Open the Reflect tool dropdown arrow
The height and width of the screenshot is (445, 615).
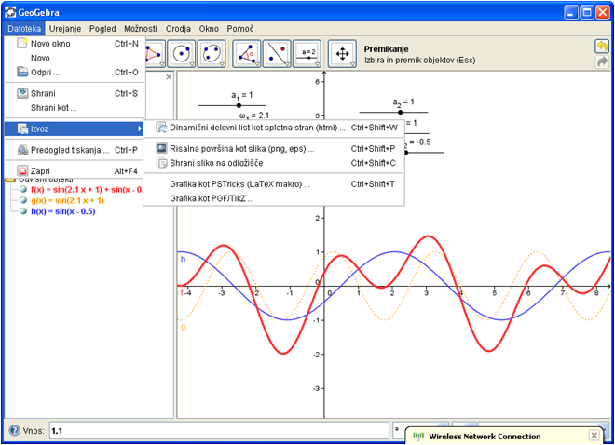tap(287, 64)
